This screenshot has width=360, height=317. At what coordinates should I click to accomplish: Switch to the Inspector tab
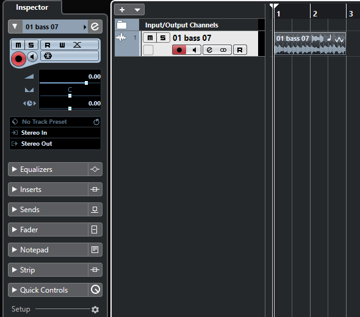coord(32,7)
